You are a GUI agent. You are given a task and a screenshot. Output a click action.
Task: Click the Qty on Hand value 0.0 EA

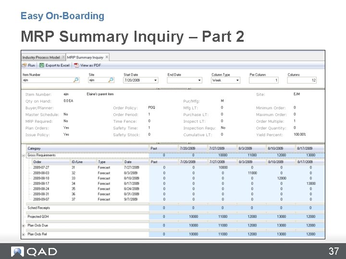pos(68,101)
